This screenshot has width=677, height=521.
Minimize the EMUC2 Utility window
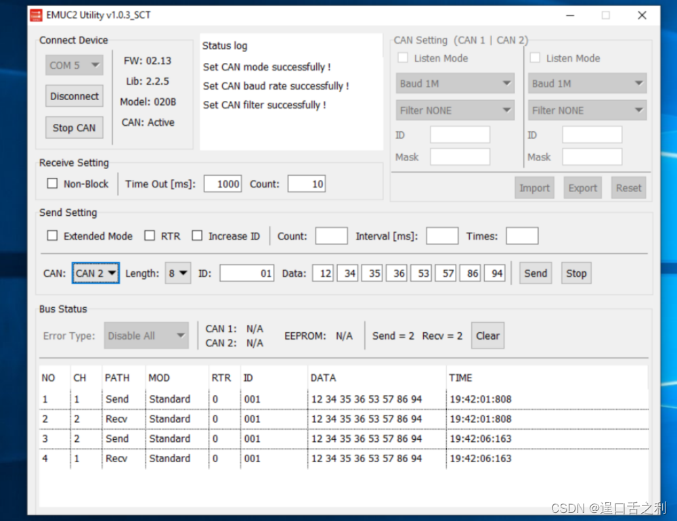(570, 15)
